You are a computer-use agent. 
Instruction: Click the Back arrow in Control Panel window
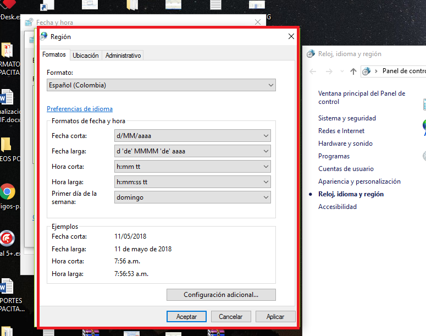click(x=313, y=71)
